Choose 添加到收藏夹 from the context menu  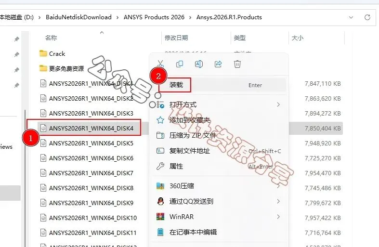coord(219,120)
